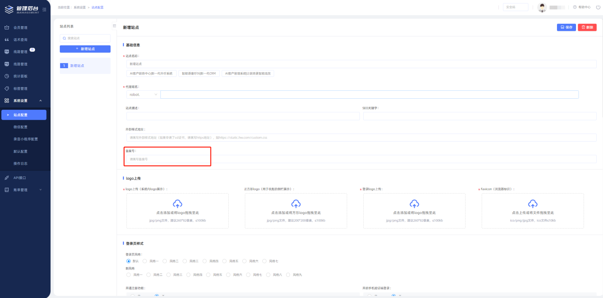This screenshot has width=603, height=298.
Task: Click the blue 新增站点 button
Action: pyautogui.click(x=85, y=49)
